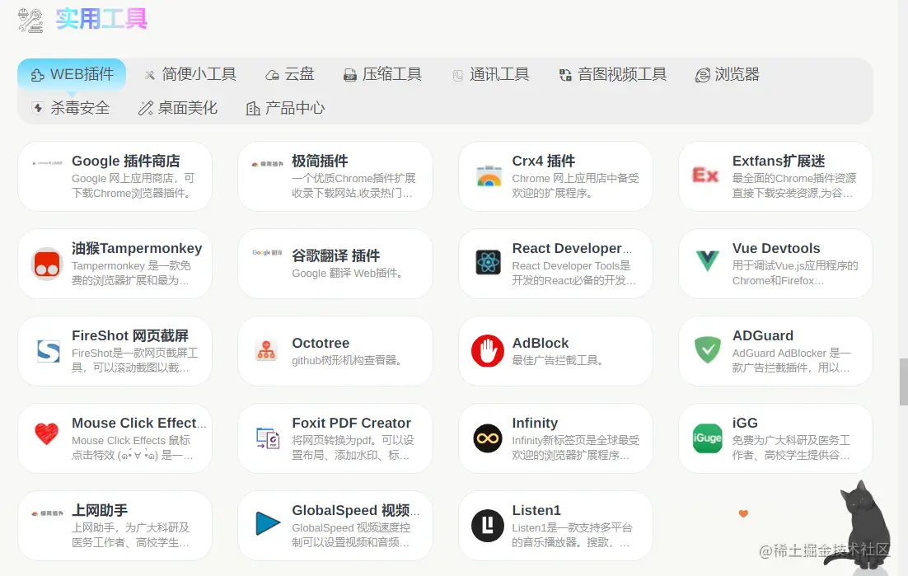Viewport: 908px width, 576px height.
Task: Click the 极简插件 logo icon
Action: coord(267,165)
